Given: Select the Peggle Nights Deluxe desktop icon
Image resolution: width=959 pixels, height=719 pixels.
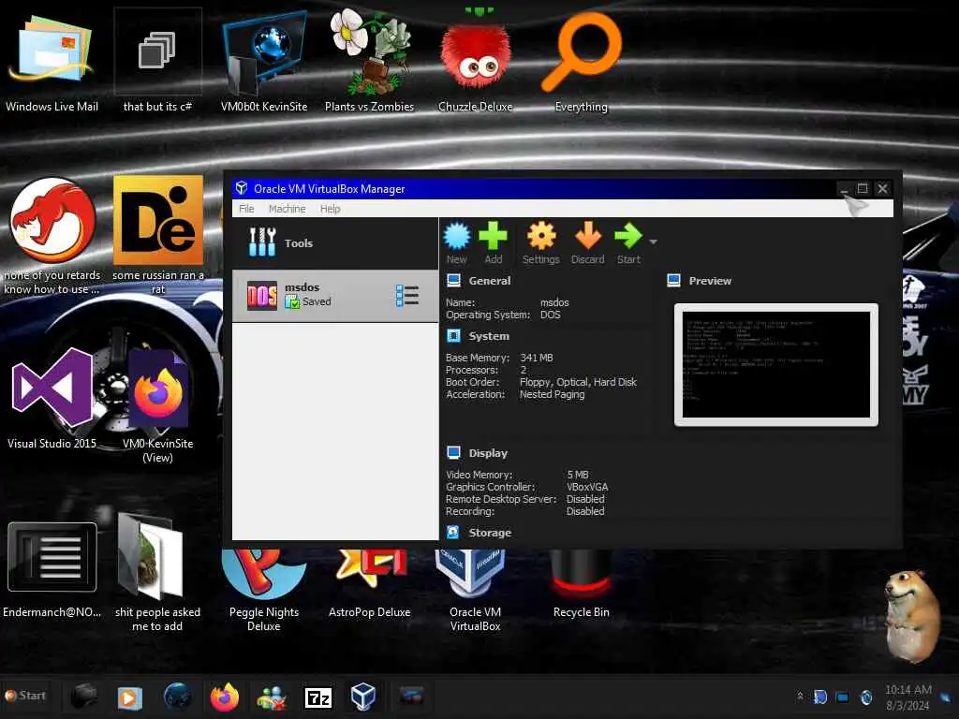Looking at the screenshot, I should (264, 590).
